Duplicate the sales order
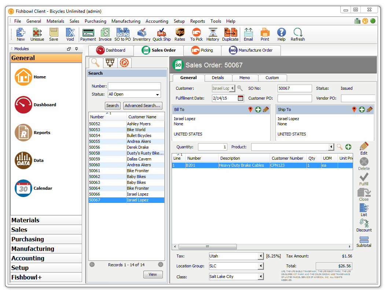This screenshot has height=293, width=385. coord(230,34)
